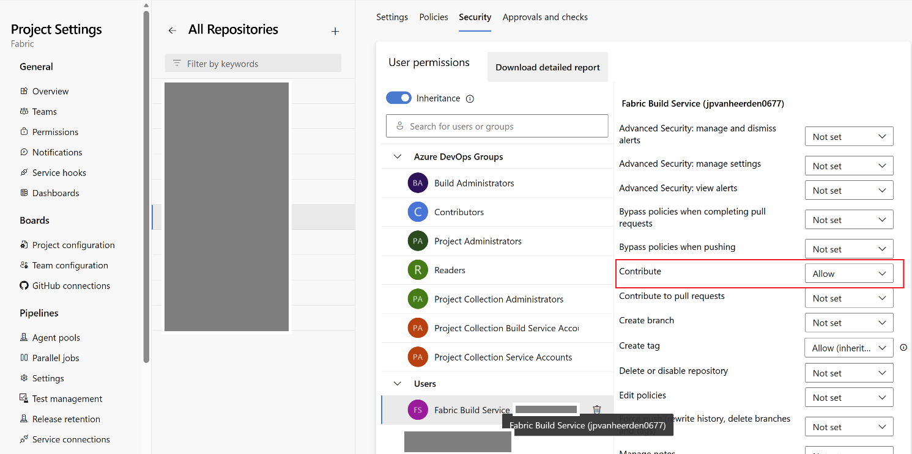Click the C avatar for Contributors
The width and height of the screenshot is (912, 454).
click(418, 212)
